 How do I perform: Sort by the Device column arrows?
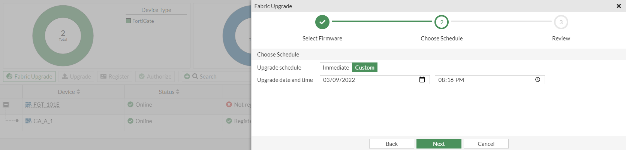[78, 92]
